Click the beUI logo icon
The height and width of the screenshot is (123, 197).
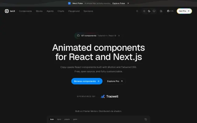[x=7, y=11]
